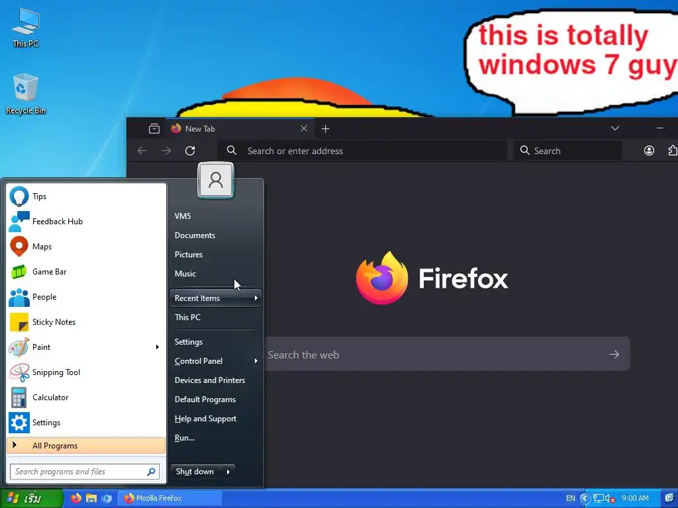The width and height of the screenshot is (678, 508).
Task: Open the Tips app in Start menu
Action: [x=86, y=196]
